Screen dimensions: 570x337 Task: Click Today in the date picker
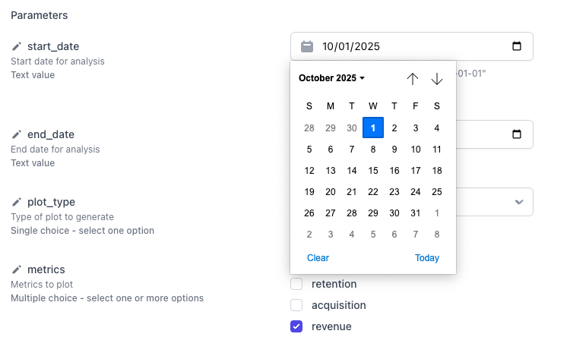pyautogui.click(x=427, y=258)
